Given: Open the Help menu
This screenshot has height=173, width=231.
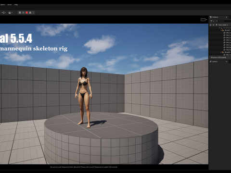Looking at the screenshot, I should point(16,5).
